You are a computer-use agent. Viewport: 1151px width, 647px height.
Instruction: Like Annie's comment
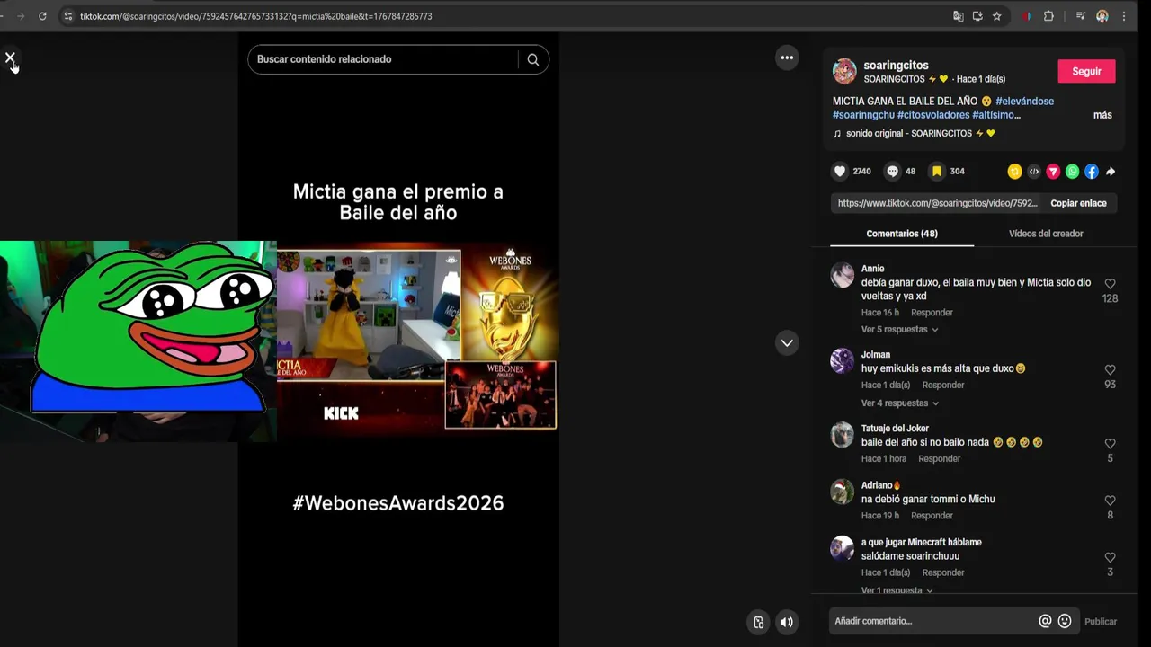coord(1110,284)
